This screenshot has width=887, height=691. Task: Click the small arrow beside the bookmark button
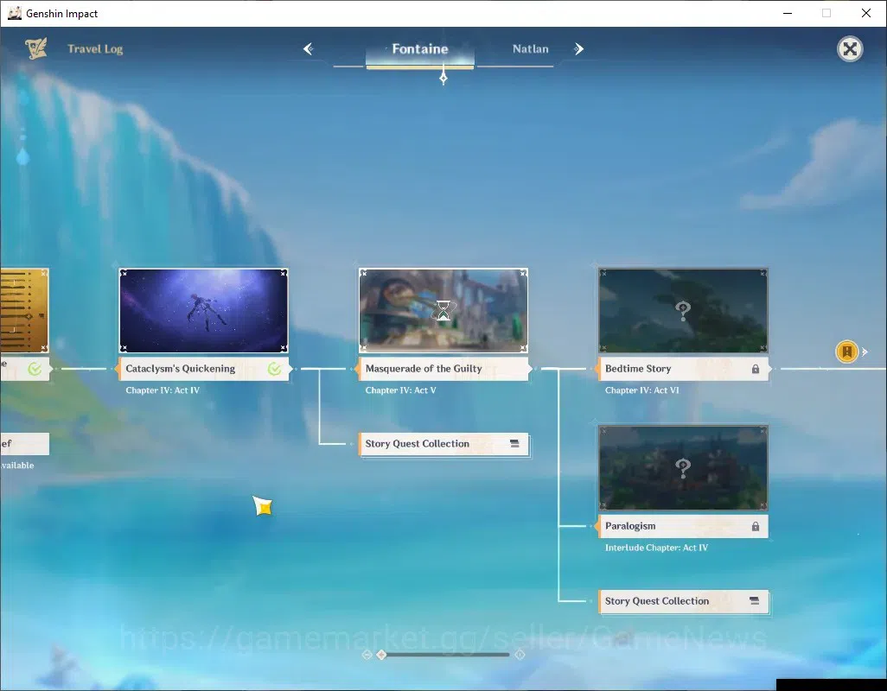pyautogui.click(x=865, y=352)
